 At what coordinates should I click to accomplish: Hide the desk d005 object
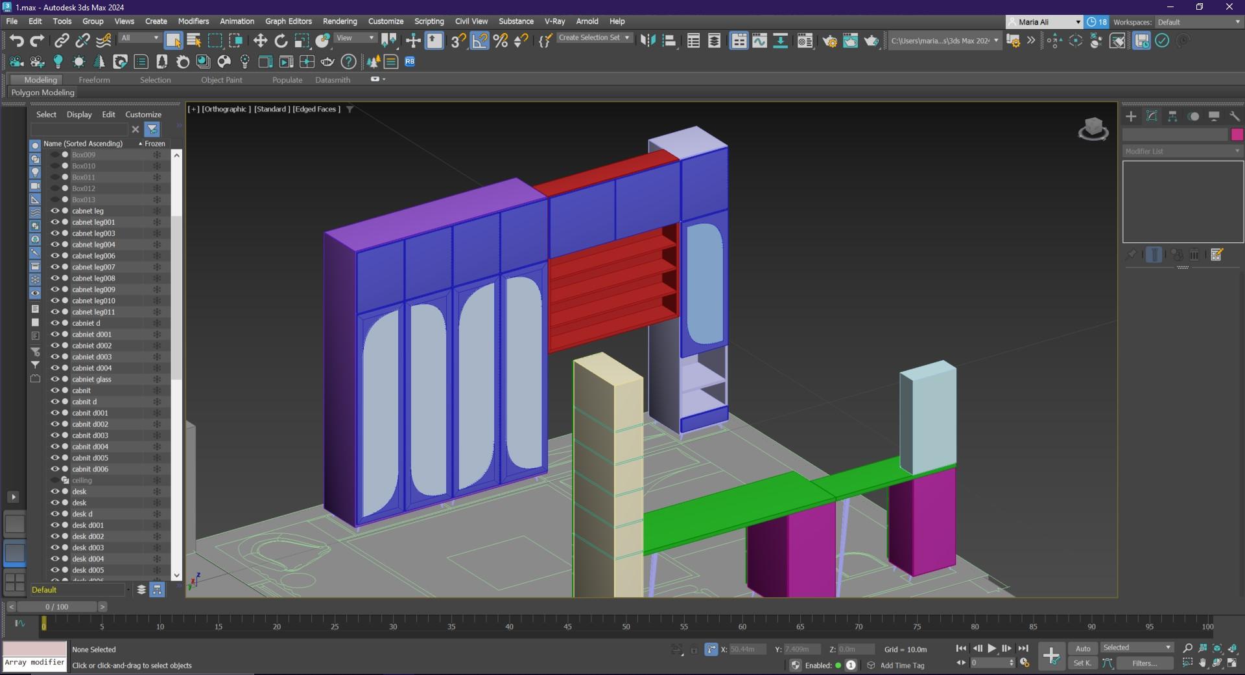[x=55, y=570]
